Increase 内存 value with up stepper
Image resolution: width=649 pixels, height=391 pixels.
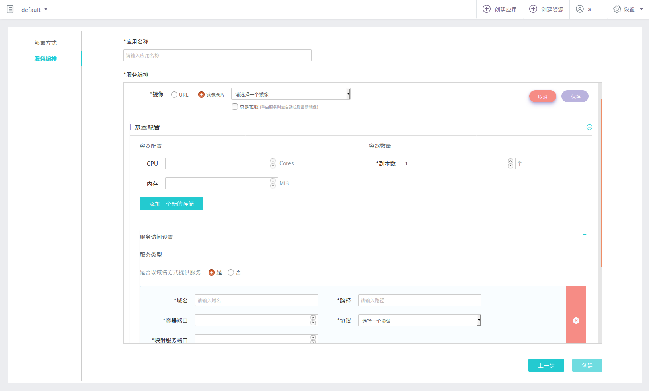273,181
